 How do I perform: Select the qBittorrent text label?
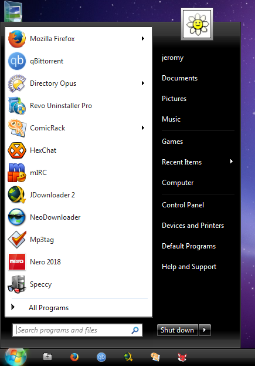tap(46, 61)
